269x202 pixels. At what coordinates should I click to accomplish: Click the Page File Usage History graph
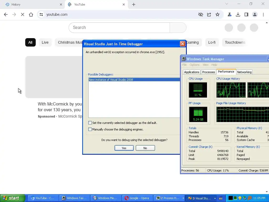click(x=242, y=114)
